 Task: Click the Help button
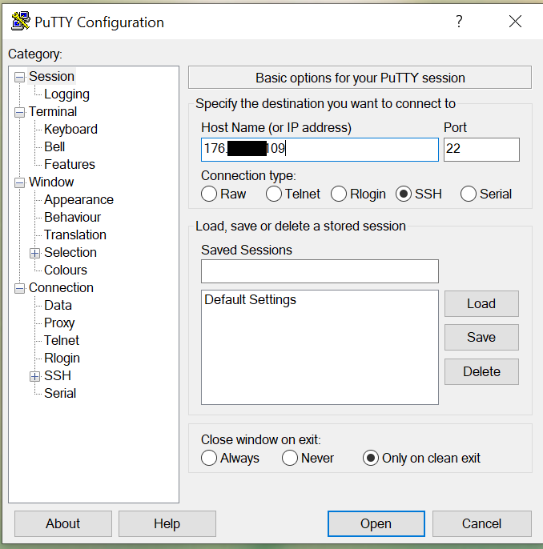[x=167, y=523]
